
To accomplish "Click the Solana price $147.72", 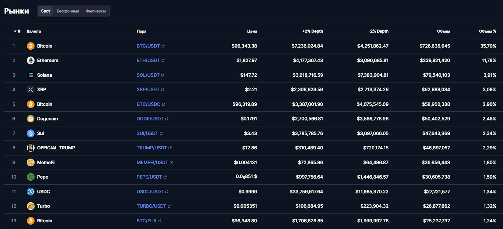I will click(249, 75).
